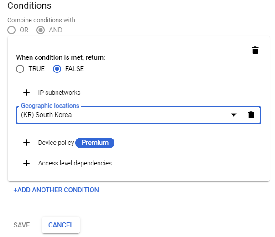The image size is (275, 237).
Task: Click the (KR) South Korea selected value
Action: pyautogui.click(x=47, y=115)
